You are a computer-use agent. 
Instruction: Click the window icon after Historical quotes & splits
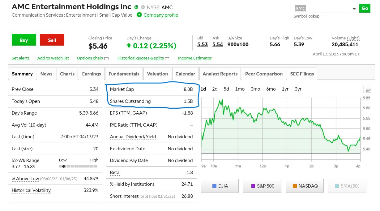click(167, 58)
